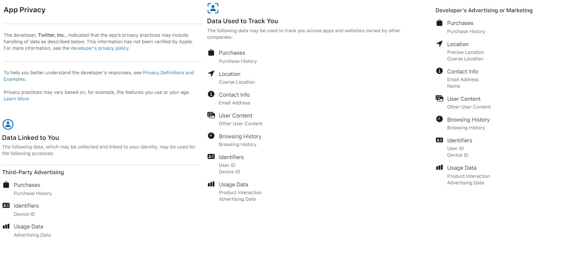The height and width of the screenshot is (259, 562).
Task: Click Identifiers icon under Developer's Advertising or Marketing
Action: pos(439,140)
